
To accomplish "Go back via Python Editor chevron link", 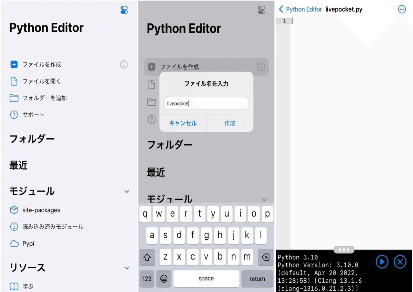I will [x=300, y=9].
